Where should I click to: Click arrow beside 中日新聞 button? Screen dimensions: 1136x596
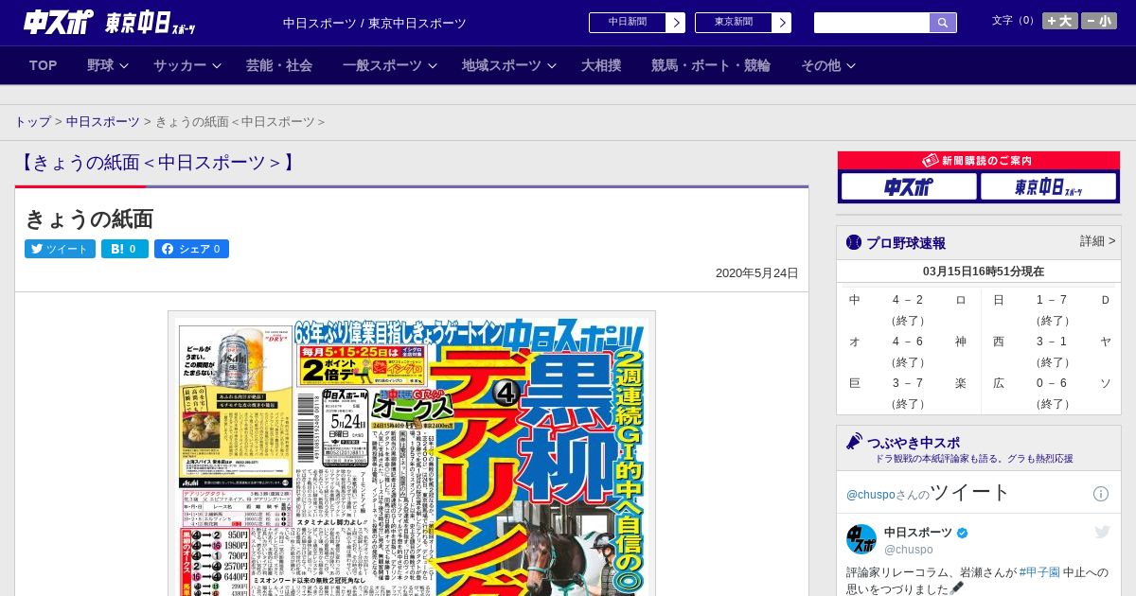676,23
